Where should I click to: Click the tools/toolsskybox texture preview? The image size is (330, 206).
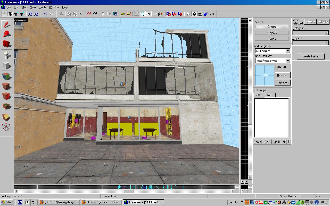click(265, 75)
